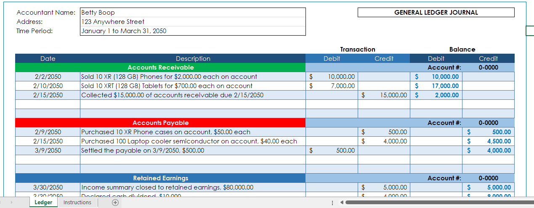Click the Date column header
Viewport: 534px width, 208px height.
pyautogui.click(x=48, y=59)
